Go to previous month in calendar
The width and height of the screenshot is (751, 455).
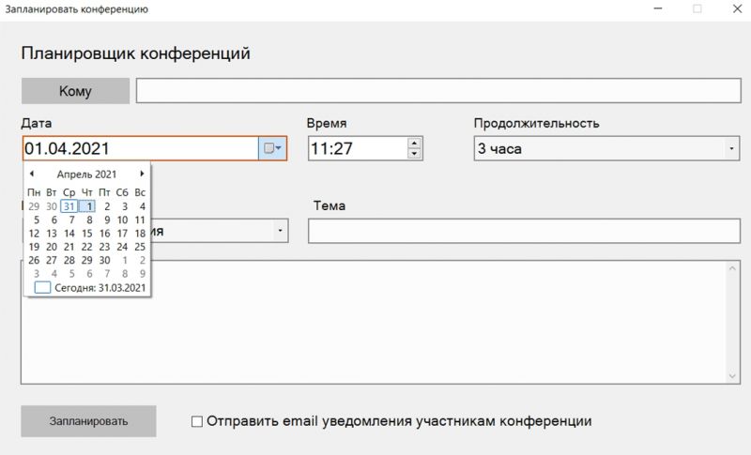pos(32,174)
